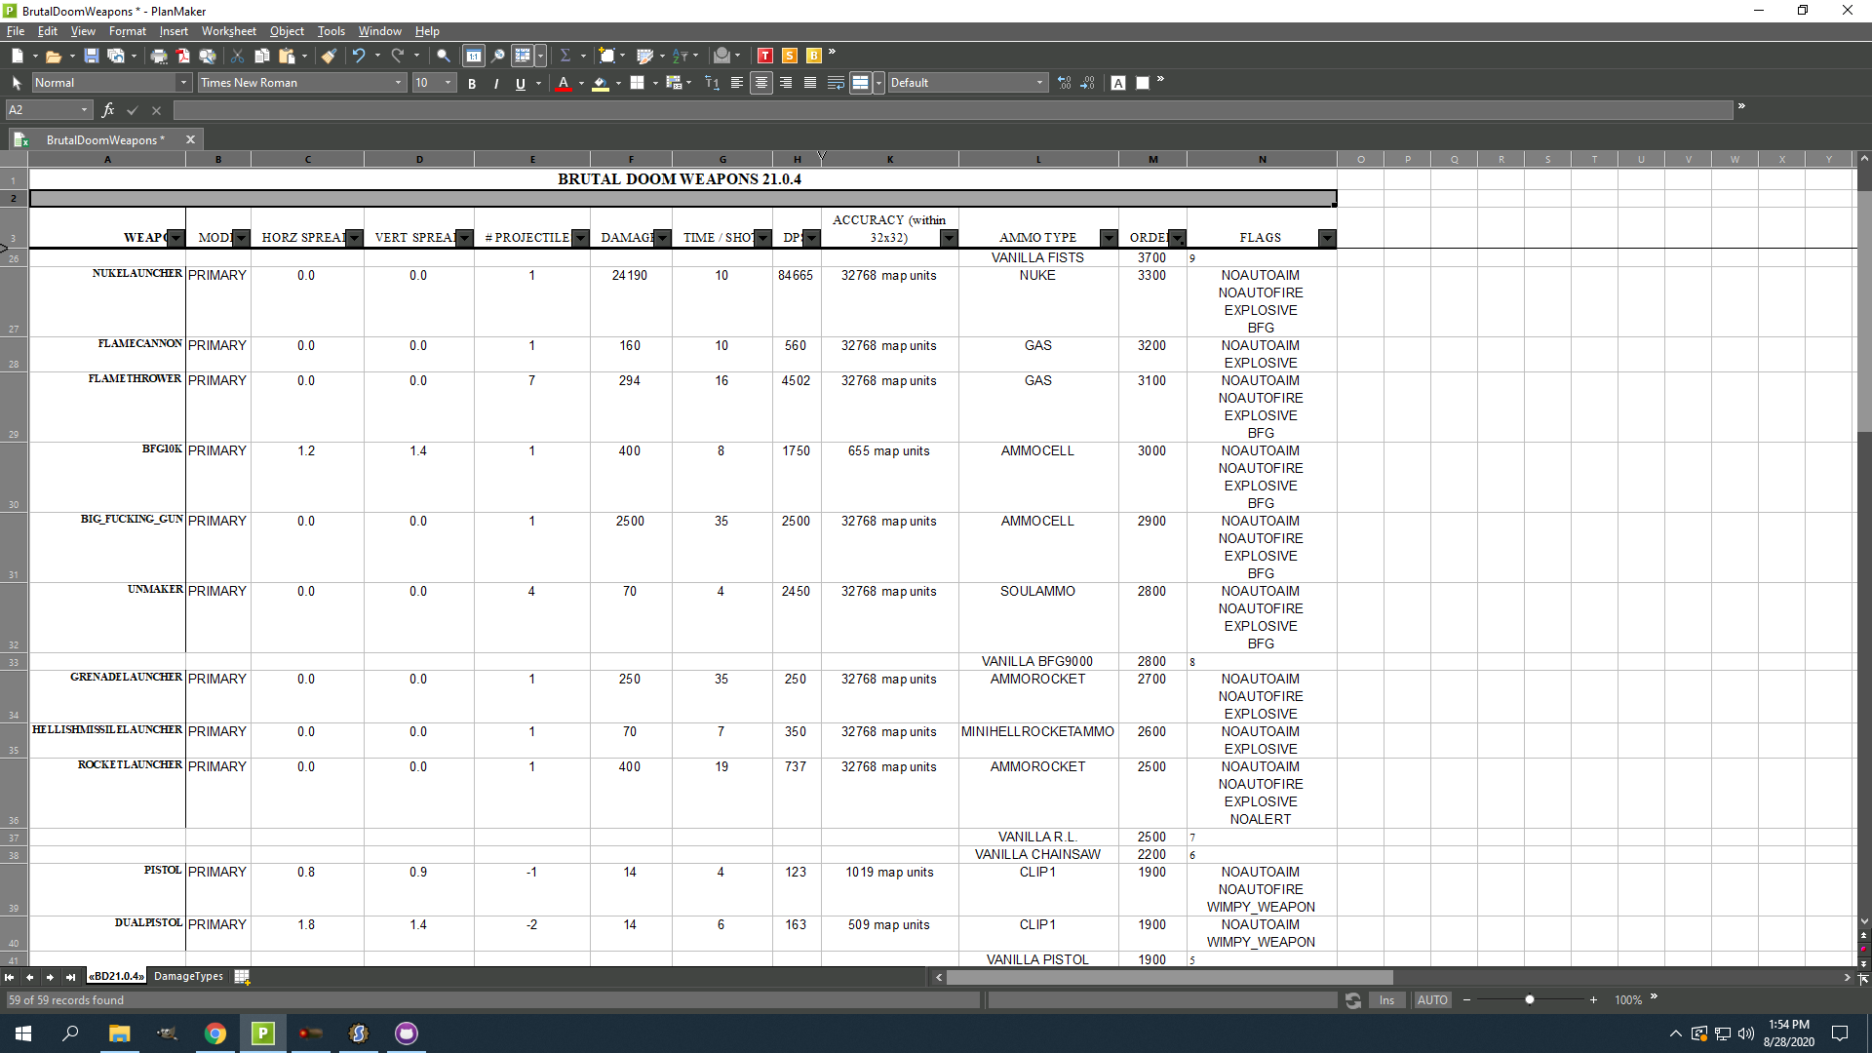Toggle italic formatting

pyautogui.click(x=496, y=84)
